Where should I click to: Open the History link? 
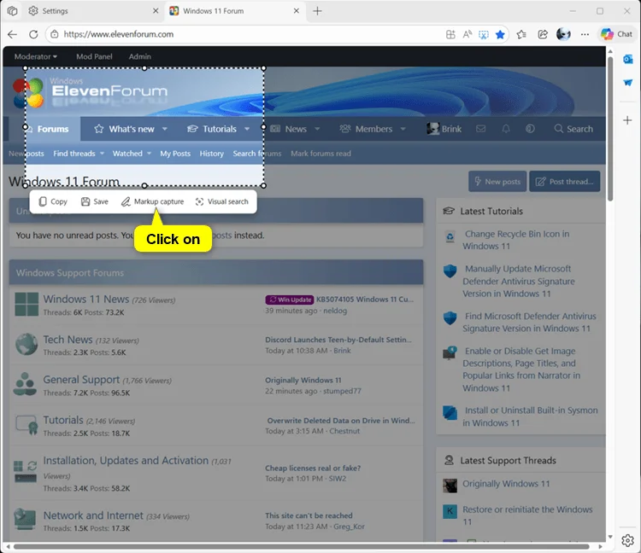tap(211, 154)
